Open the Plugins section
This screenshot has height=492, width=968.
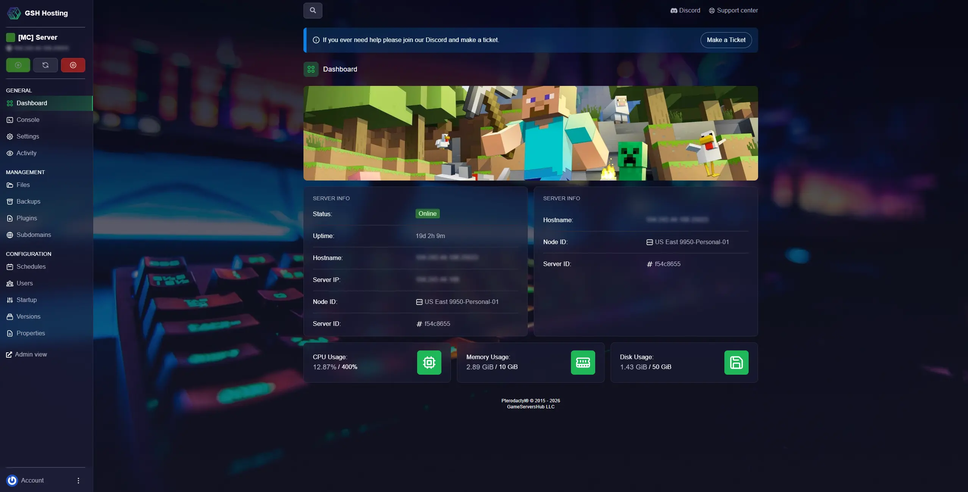coord(27,218)
